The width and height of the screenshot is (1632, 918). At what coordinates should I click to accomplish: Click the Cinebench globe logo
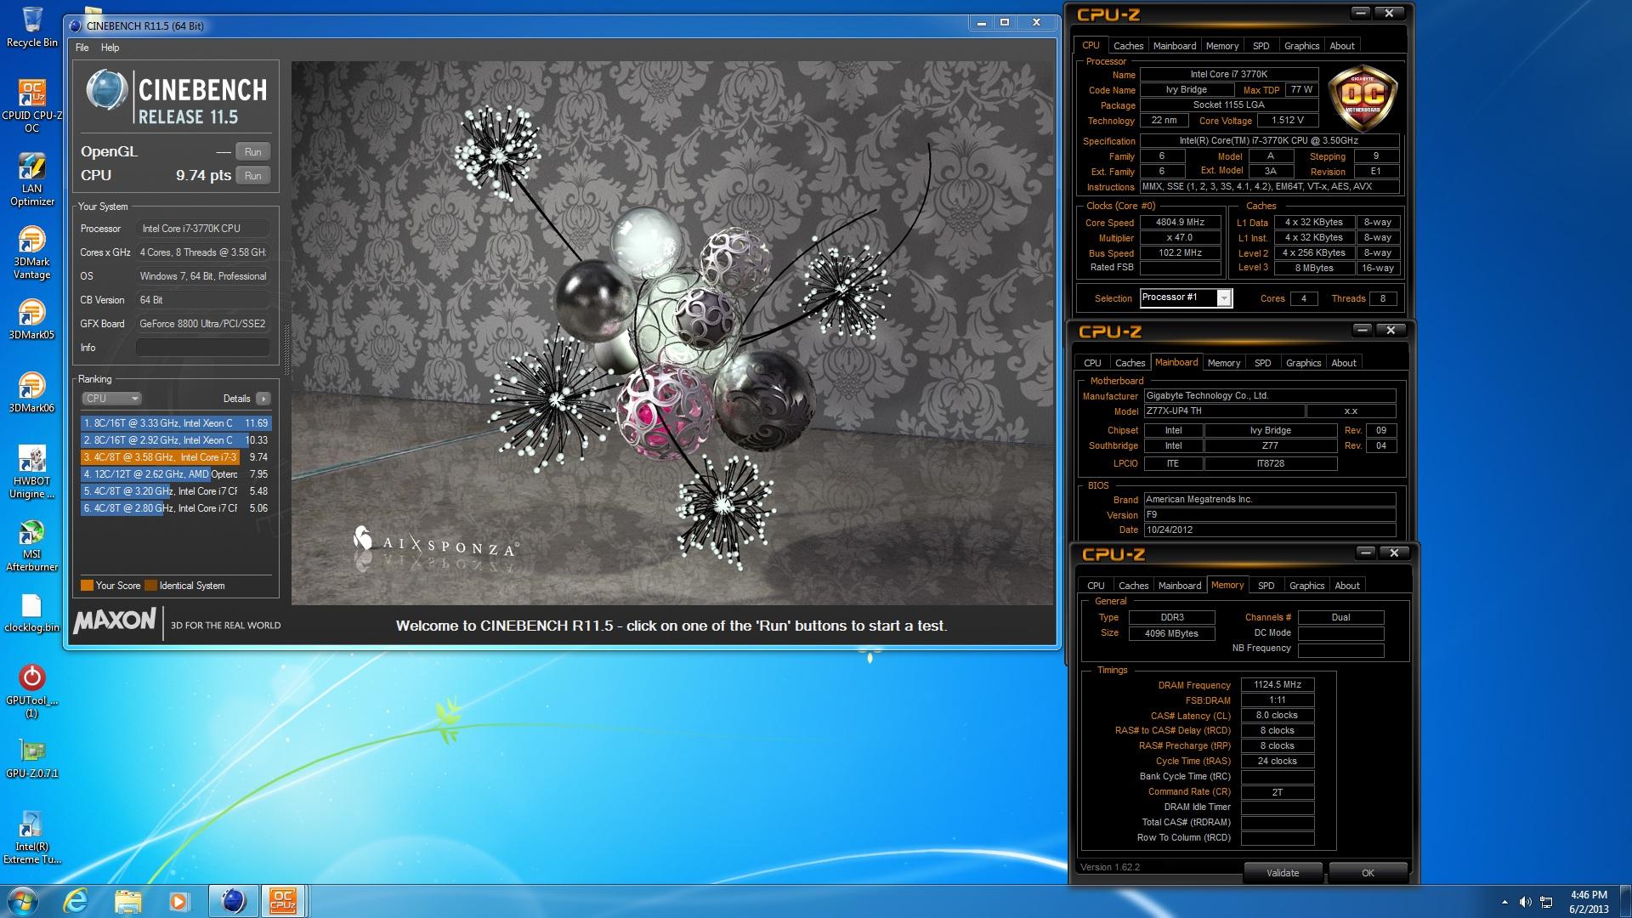tap(107, 90)
